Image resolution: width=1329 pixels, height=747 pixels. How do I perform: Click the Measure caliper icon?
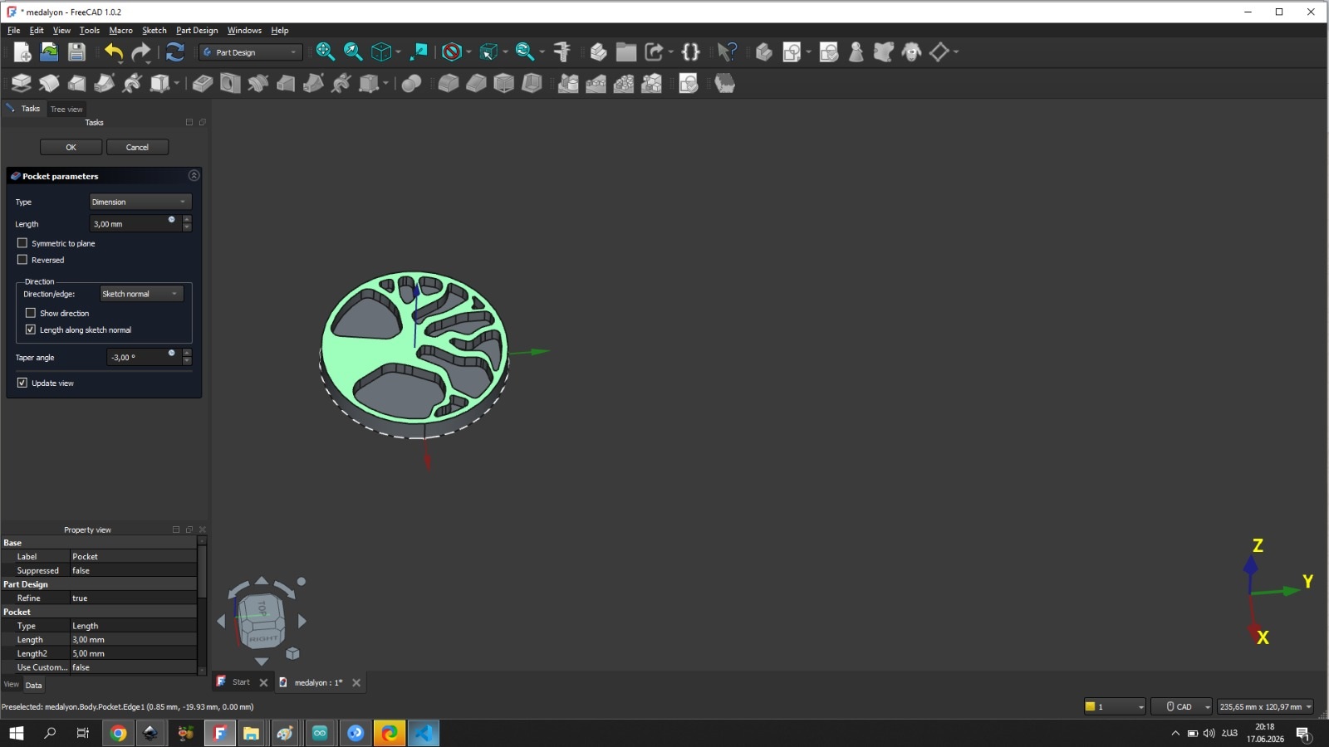562,52
